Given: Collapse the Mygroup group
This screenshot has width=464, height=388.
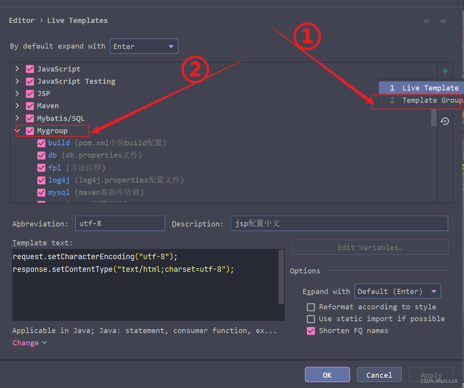Looking at the screenshot, I should click(x=17, y=130).
